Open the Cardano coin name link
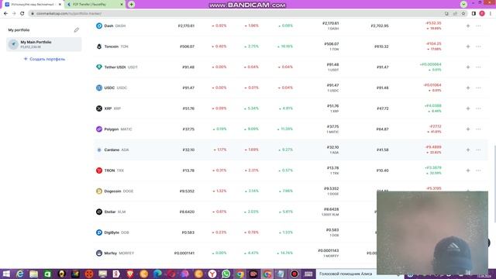This screenshot has width=496, height=279. click(112, 150)
